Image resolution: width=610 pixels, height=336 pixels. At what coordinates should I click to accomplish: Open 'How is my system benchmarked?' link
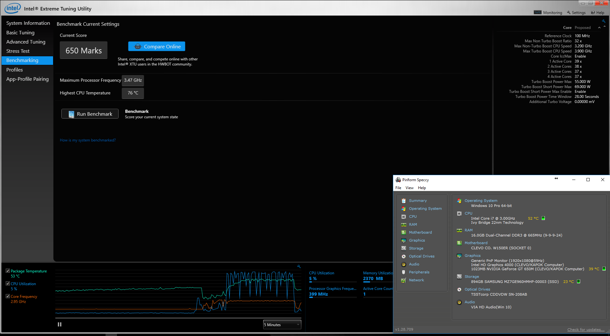(88, 140)
